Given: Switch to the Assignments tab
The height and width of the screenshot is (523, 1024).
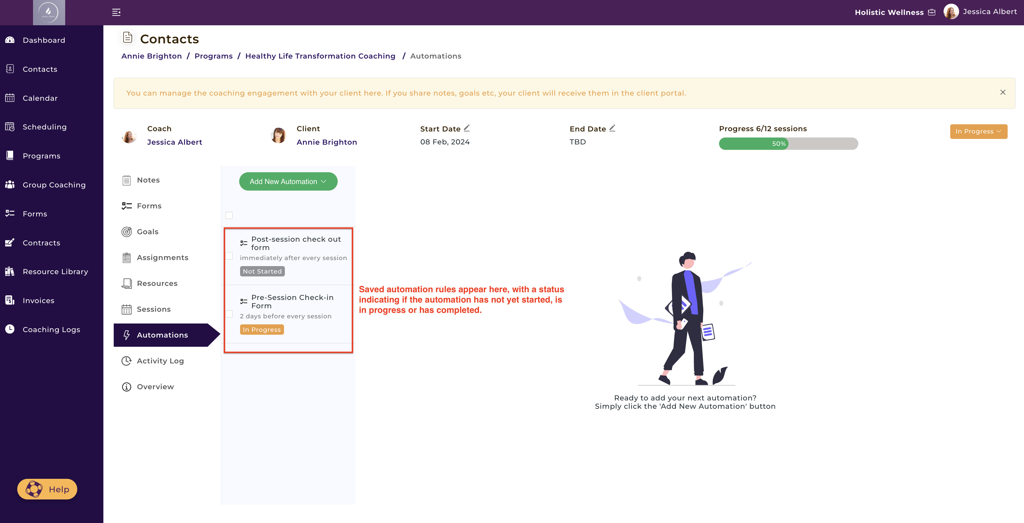Looking at the screenshot, I should point(163,257).
